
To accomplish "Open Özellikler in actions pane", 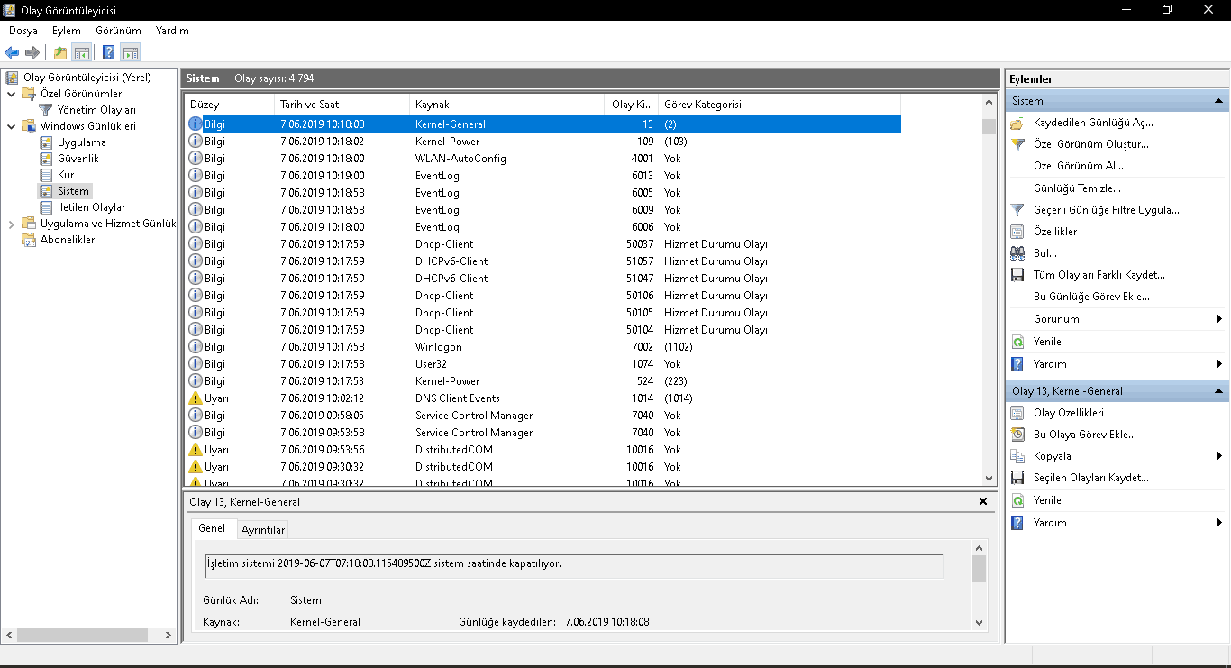I will (1055, 232).
